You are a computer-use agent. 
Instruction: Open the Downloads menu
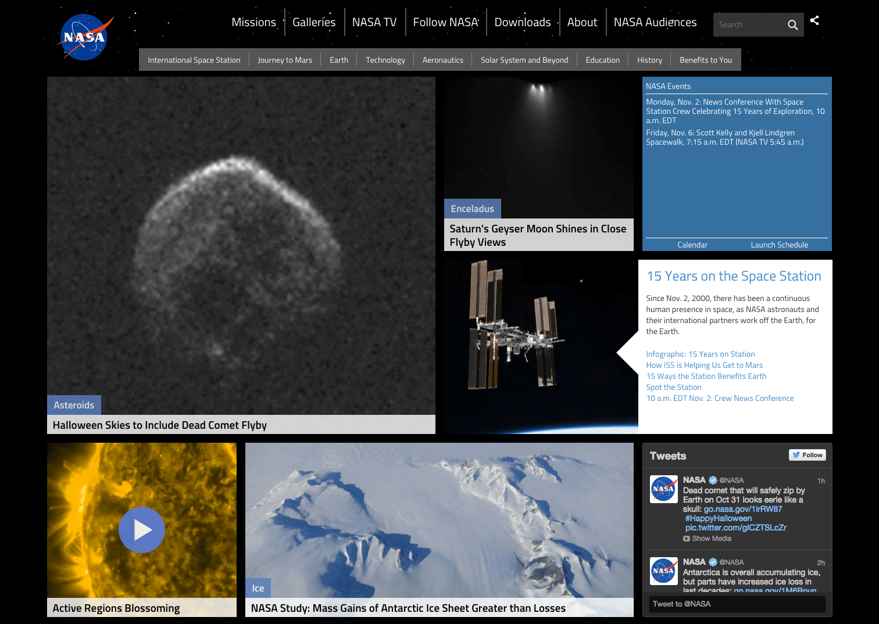click(523, 22)
